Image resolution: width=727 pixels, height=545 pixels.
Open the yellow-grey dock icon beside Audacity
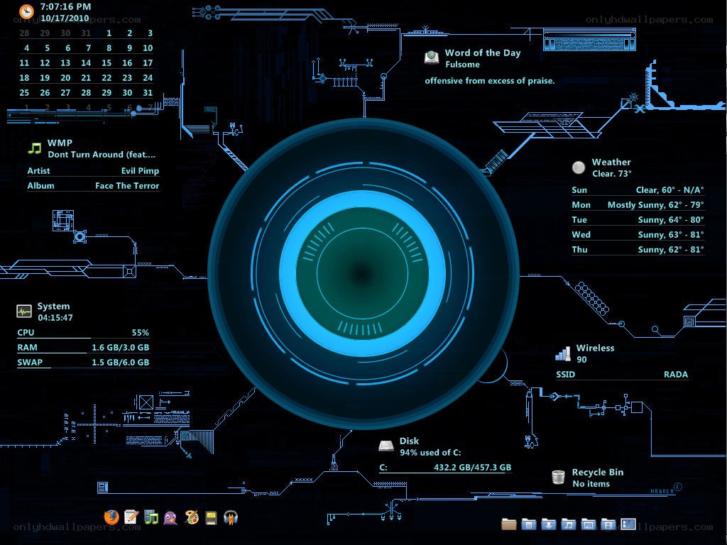[211, 517]
